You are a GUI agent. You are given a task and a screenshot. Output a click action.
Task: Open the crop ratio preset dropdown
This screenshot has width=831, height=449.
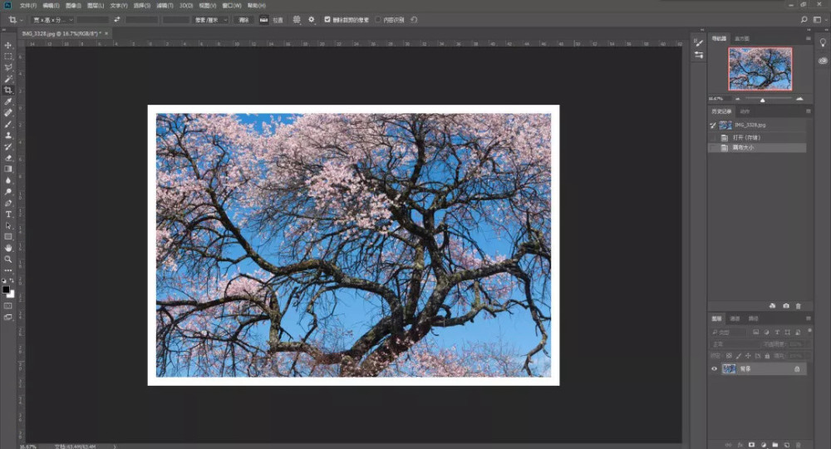click(53, 19)
